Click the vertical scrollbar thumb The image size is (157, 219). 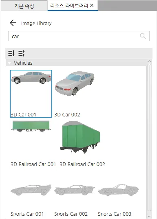(149, 138)
